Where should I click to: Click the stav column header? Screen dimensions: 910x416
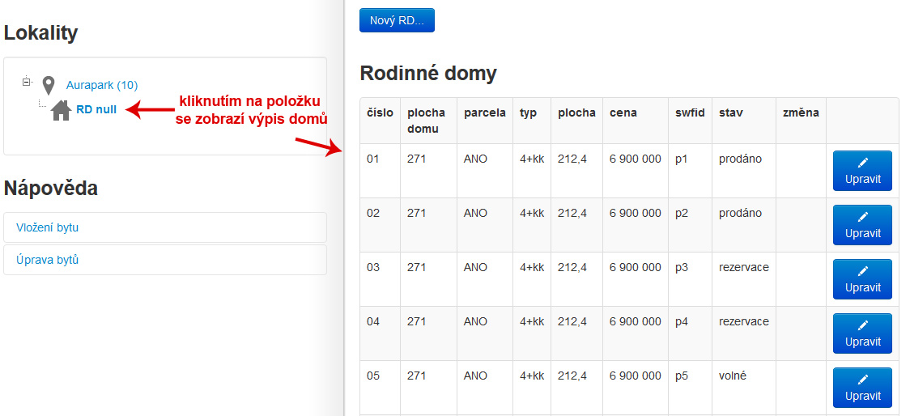coord(731,113)
